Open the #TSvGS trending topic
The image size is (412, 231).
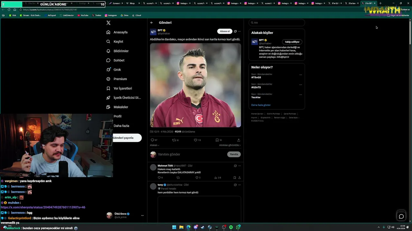256,78
